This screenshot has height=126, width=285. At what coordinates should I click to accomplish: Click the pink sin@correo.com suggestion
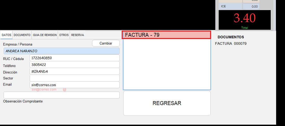44,90
